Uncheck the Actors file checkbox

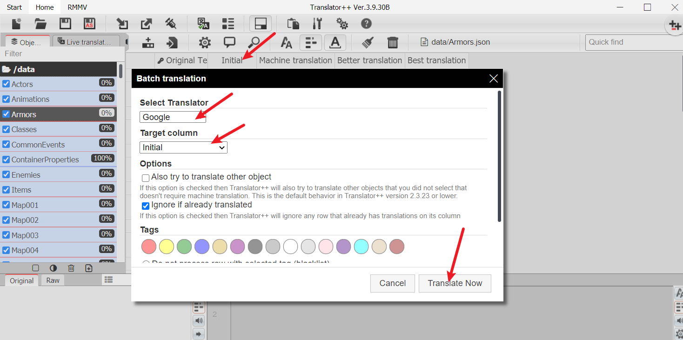(x=6, y=84)
